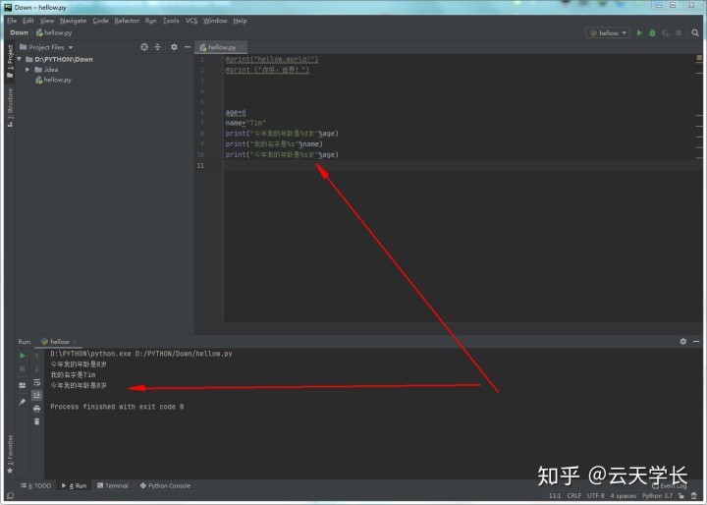The image size is (707, 505).
Task: Run the hellow configuration from top toolbar
Action: [x=639, y=33]
